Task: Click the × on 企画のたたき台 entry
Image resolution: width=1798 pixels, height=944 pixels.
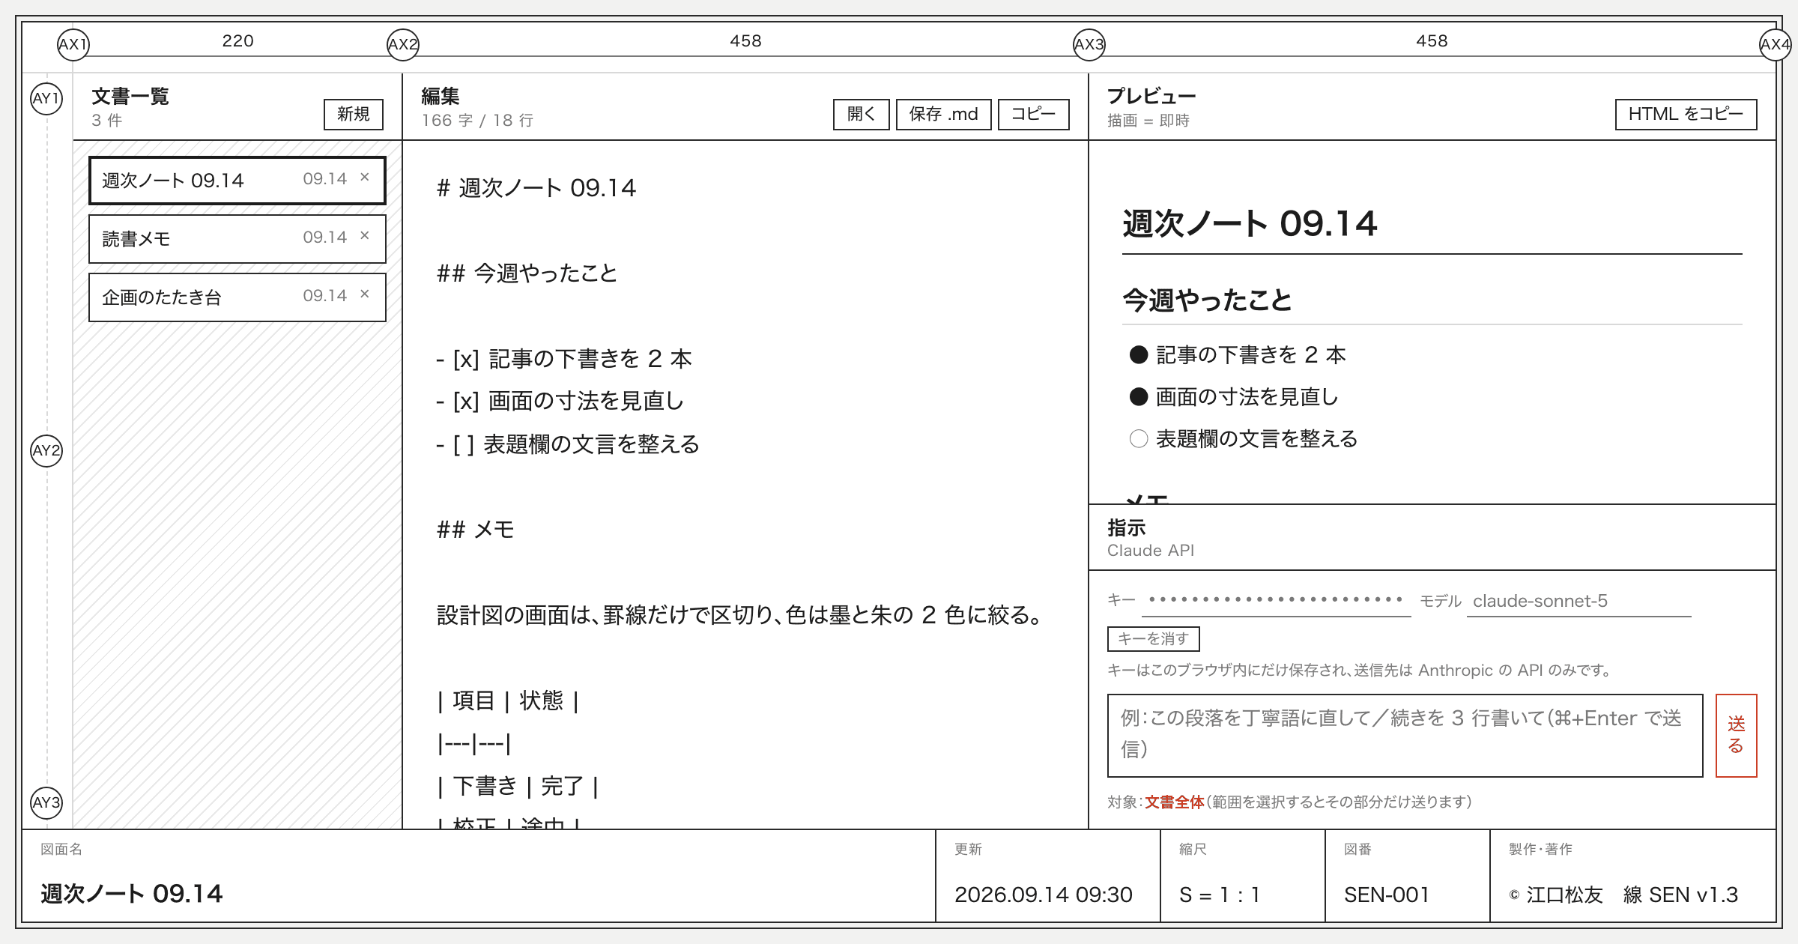Action: coord(365,294)
